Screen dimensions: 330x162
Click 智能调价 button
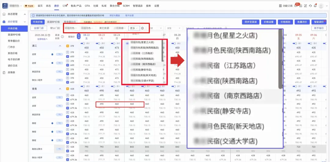(x=319, y=22)
